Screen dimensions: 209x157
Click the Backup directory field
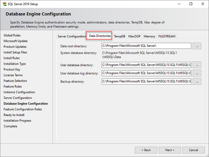point(146,81)
